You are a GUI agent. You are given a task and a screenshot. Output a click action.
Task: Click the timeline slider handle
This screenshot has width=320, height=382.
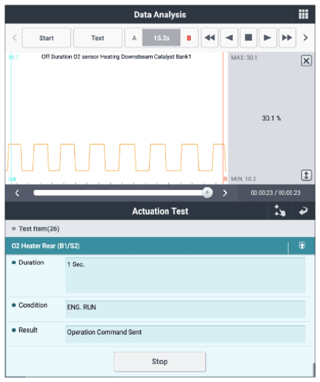pos(207,193)
